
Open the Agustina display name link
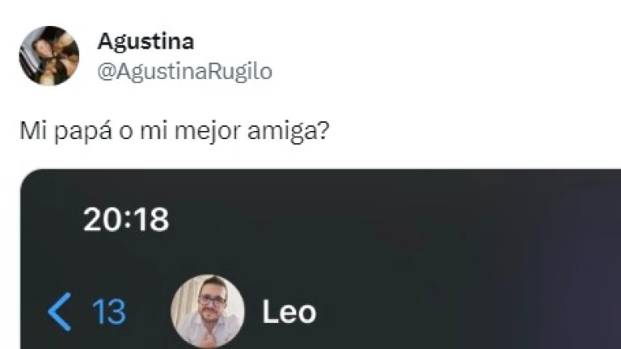pyautogui.click(x=146, y=41)
